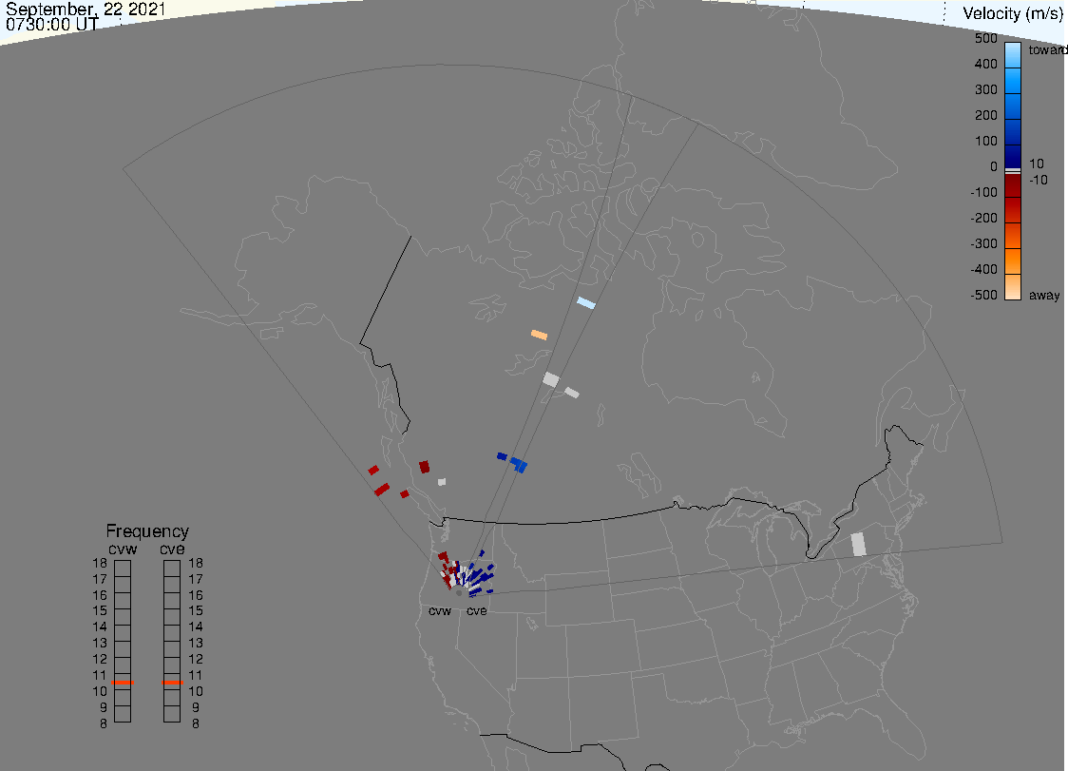
Task: Select the lightest blue swatch at colorbar top
Action: pyautogui.click(x=1013, y=50)
